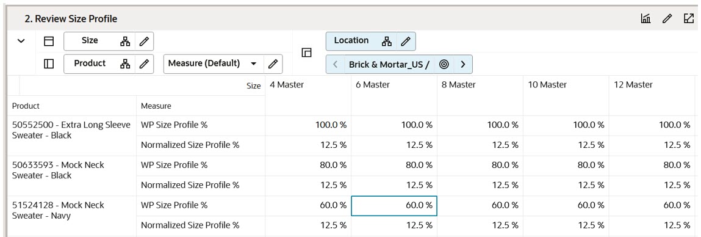Screen dimensions: 701x237
Task: Click the 100.0 % cell under 4 Master
Action: [x=308, y=125]
